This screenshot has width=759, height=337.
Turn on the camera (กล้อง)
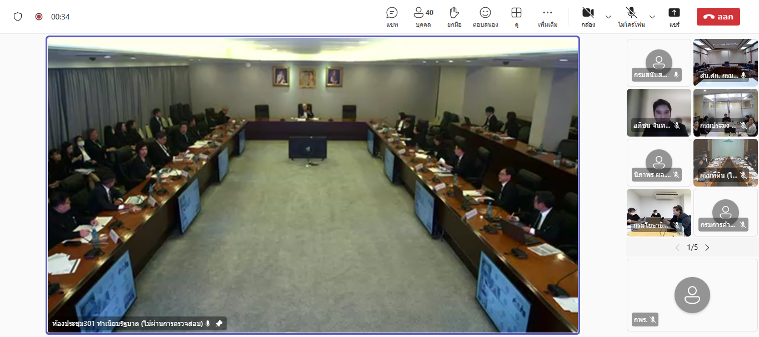[x=588, y=17]
